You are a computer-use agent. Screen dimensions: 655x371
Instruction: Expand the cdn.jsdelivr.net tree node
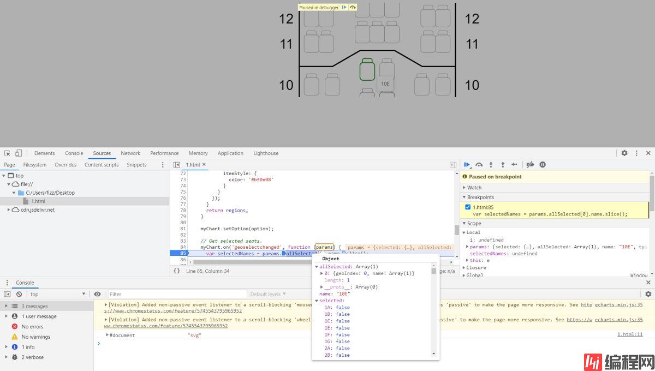tap(8, 210)
